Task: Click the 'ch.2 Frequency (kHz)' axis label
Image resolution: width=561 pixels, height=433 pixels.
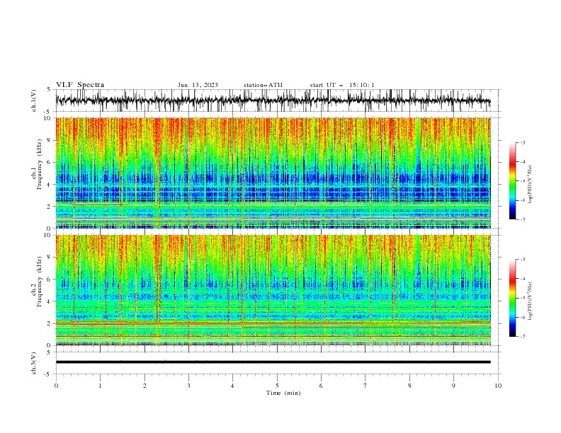Action: (x=37, y=281)
